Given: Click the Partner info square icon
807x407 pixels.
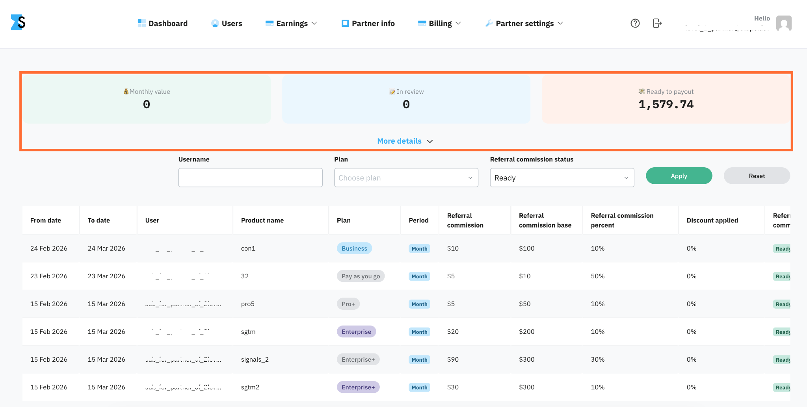Looking at the screenshot, I should tap(345, 23).
